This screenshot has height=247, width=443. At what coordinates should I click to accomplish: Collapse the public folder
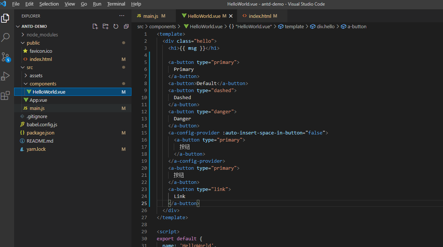pos(33,43)
